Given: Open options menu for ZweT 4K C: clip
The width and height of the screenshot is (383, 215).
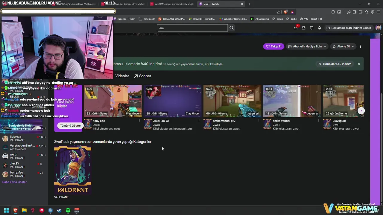Looking at the screenshot, I should 199,121.
